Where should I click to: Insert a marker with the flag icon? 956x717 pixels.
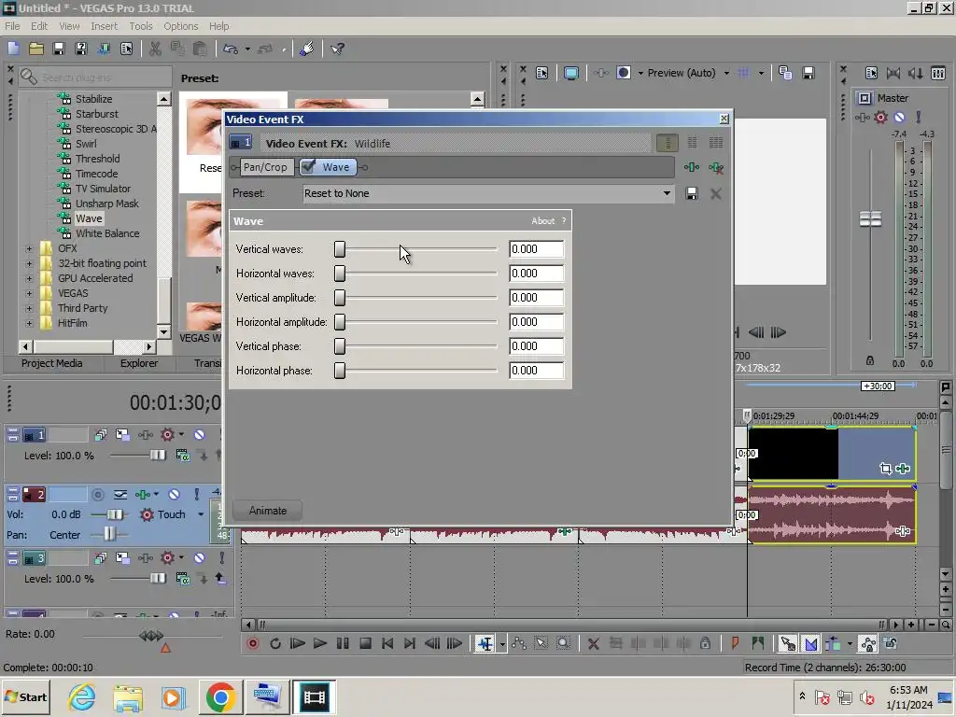[x=735, y=643]
